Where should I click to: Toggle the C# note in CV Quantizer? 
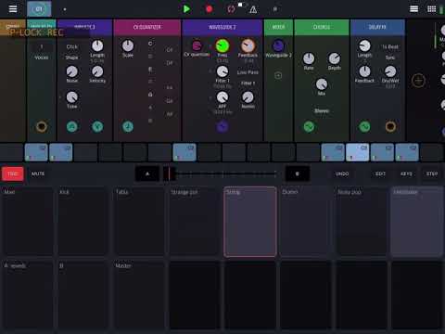(170, 50)
